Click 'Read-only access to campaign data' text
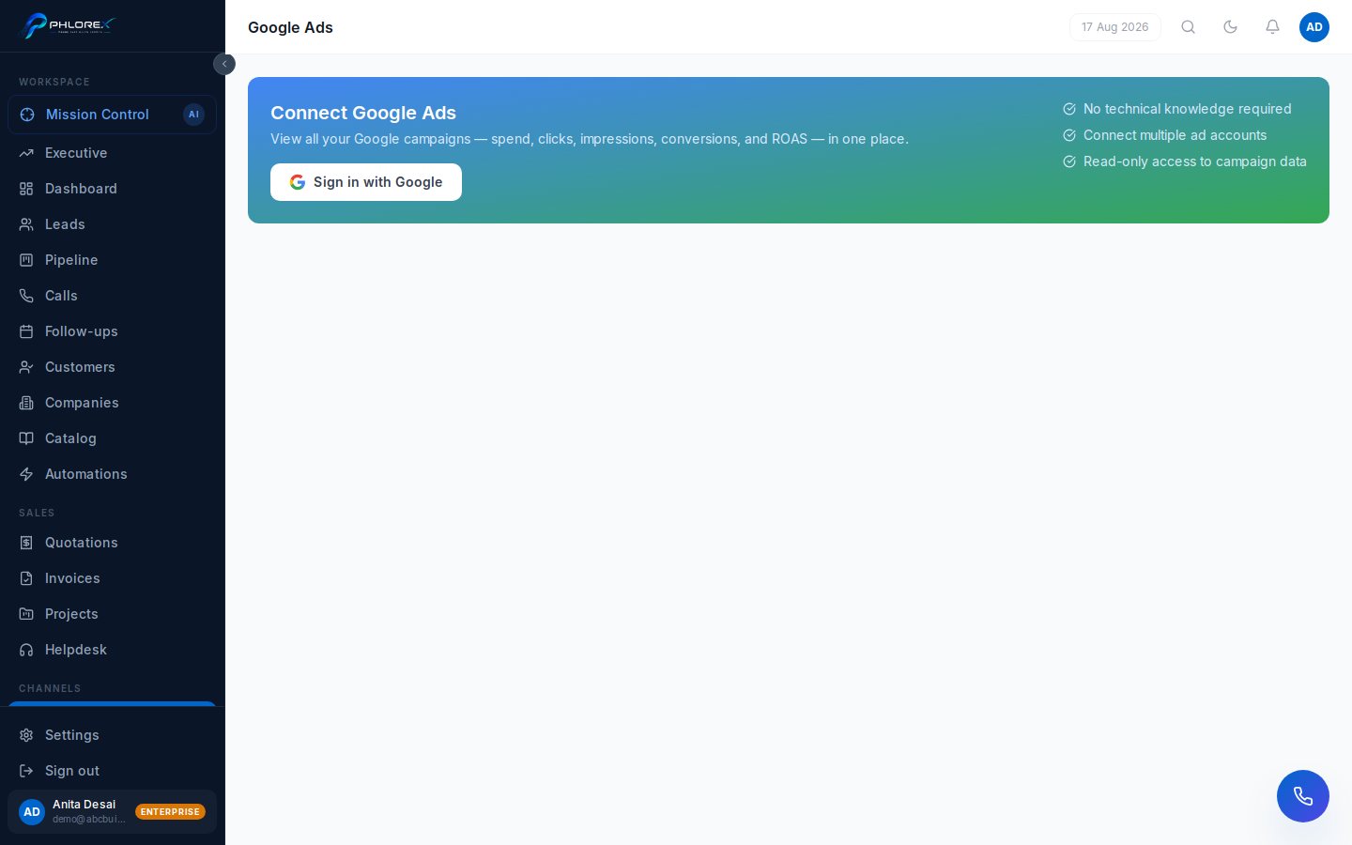 click(x=1195, y=161)
